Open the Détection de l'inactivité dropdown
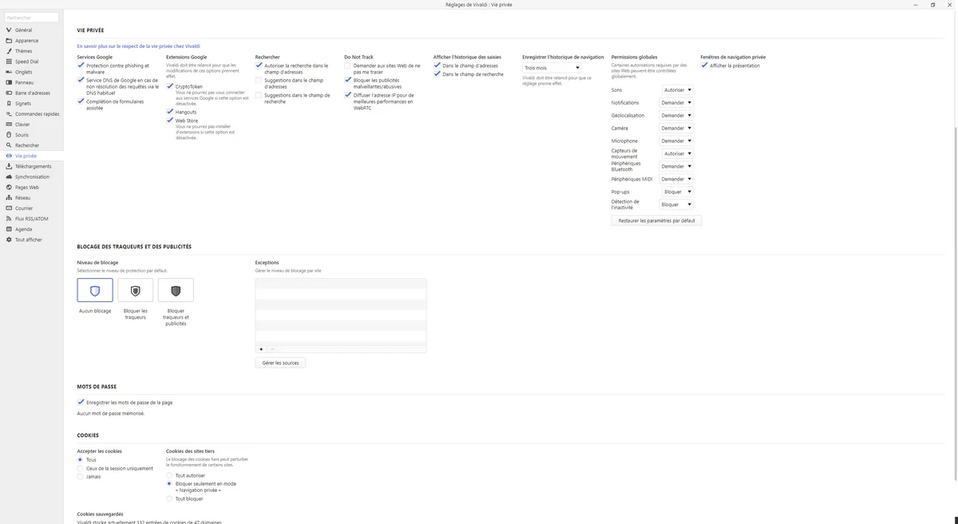This screenshot has width=958, height=524. 676,204
